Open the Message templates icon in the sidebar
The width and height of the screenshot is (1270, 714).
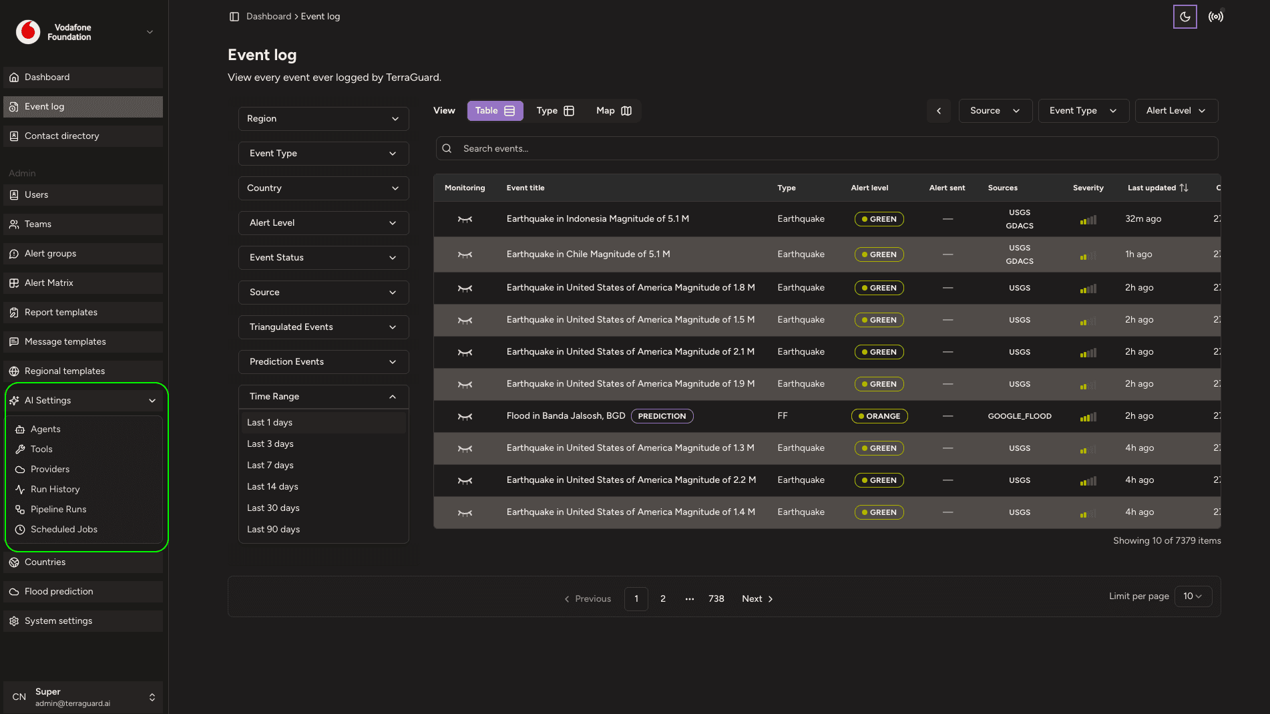pyautogui.click(x=14, y=342)
